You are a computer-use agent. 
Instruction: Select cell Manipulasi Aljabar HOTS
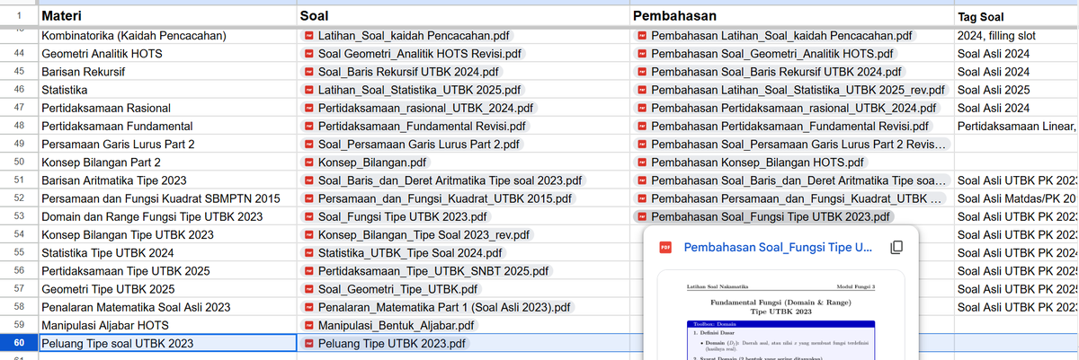tap(166, 325)
